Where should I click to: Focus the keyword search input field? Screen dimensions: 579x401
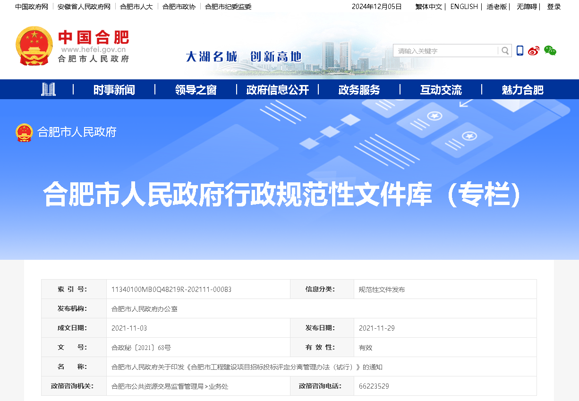click(x=445, y=51)
